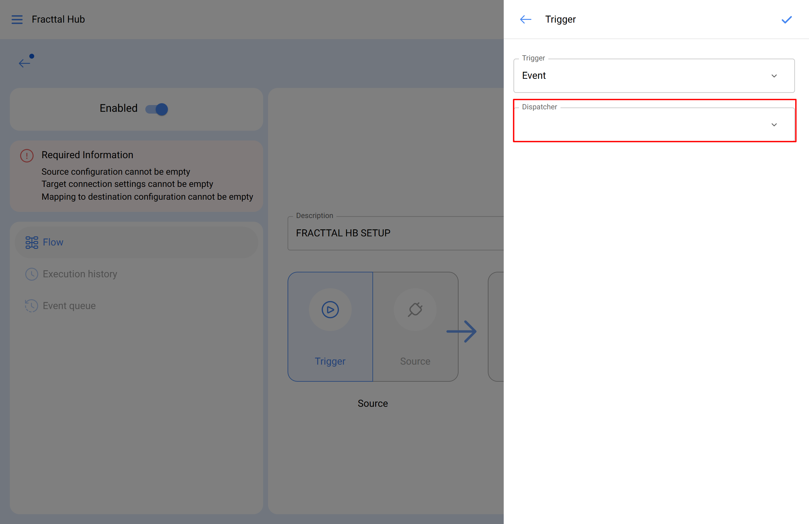Click the Fracttal Hub title
809x524 pixels.
[58, 19]
